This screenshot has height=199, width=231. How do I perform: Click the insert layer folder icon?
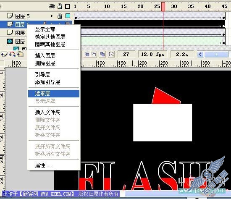pos(20,54)
